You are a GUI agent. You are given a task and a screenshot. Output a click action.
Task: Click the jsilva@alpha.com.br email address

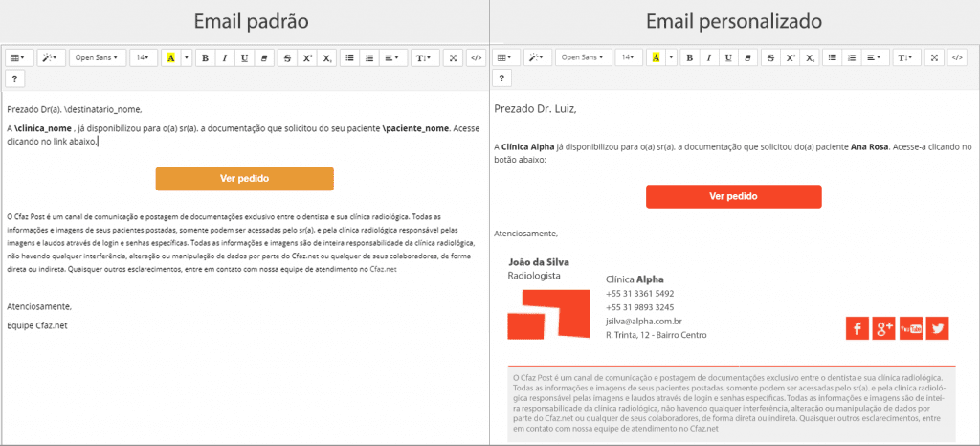pyautogui.click(x=644, y=322)
